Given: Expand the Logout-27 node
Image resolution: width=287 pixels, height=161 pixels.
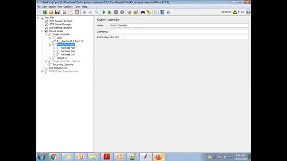Looking at the screenshot, I should [x=50, y=58].
